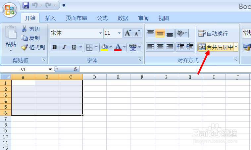Decrease indent icon

click(180, 47)
